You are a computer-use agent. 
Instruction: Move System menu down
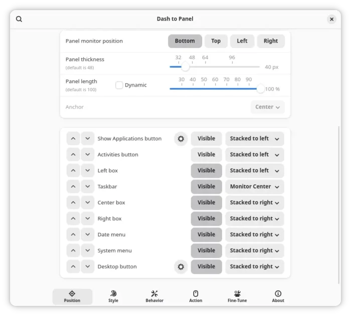88,250
